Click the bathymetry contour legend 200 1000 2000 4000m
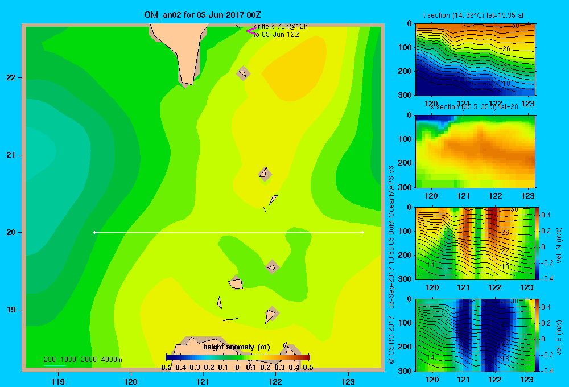569x387 pixels. click(83, 360)
